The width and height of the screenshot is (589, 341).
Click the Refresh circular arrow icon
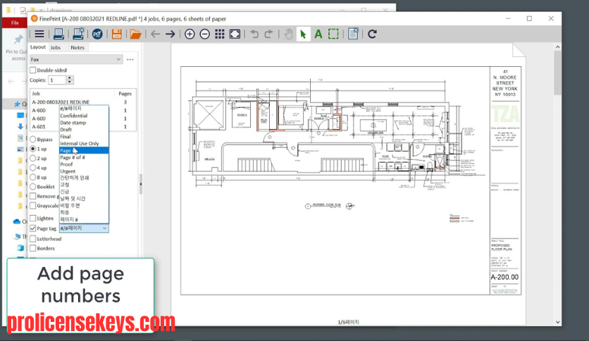click(x=372, y=35)
